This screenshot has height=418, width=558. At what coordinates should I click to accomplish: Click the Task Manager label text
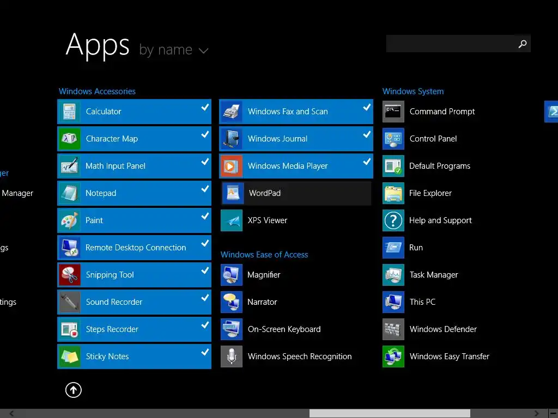pos(434,275)
